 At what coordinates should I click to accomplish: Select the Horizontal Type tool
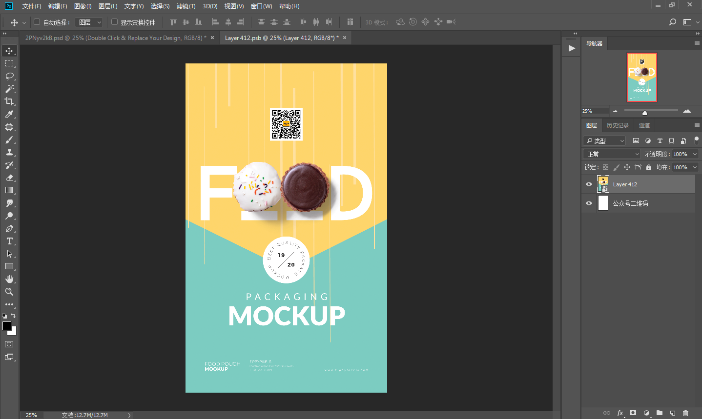coord(9,241)
